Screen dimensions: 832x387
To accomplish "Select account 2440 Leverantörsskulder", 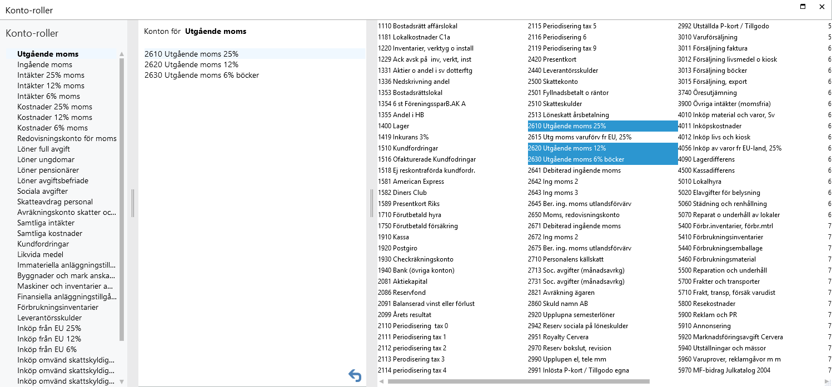I will tap(563, 71).
